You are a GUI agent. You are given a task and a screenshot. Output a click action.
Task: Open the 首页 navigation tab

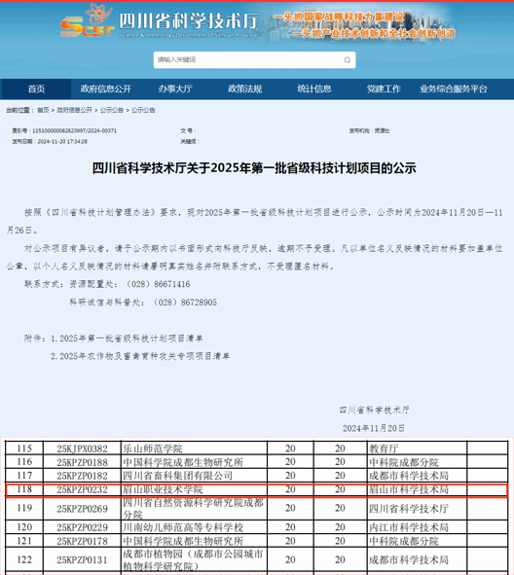pyautogui.click(x=36, y=89)
